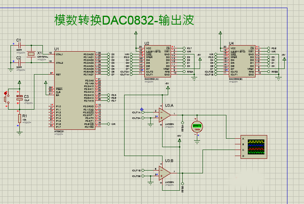
Task: Click the D0 terminal on U1 pin 39
Action: click(x=109, y=54)
